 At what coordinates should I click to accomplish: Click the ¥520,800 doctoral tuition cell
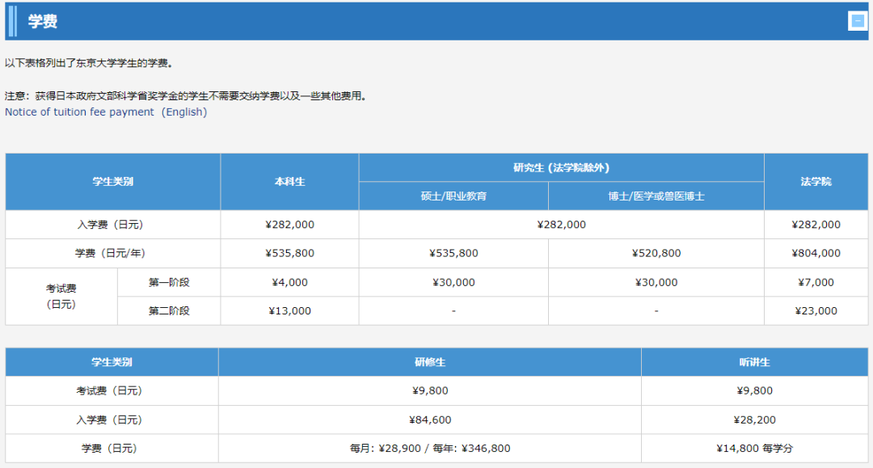pyautogui.click(x=656, y=253)
